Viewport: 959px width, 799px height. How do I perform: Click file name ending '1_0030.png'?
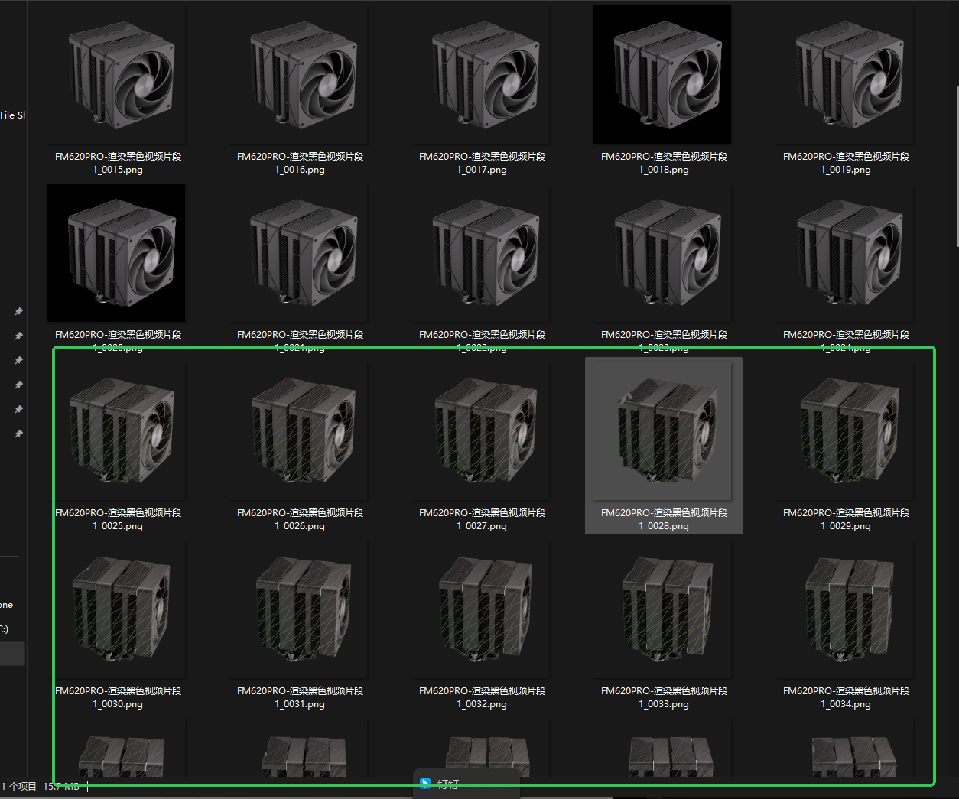coord(118,697)
